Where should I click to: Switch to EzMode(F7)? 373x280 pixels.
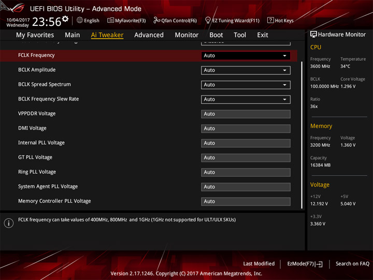305,264
